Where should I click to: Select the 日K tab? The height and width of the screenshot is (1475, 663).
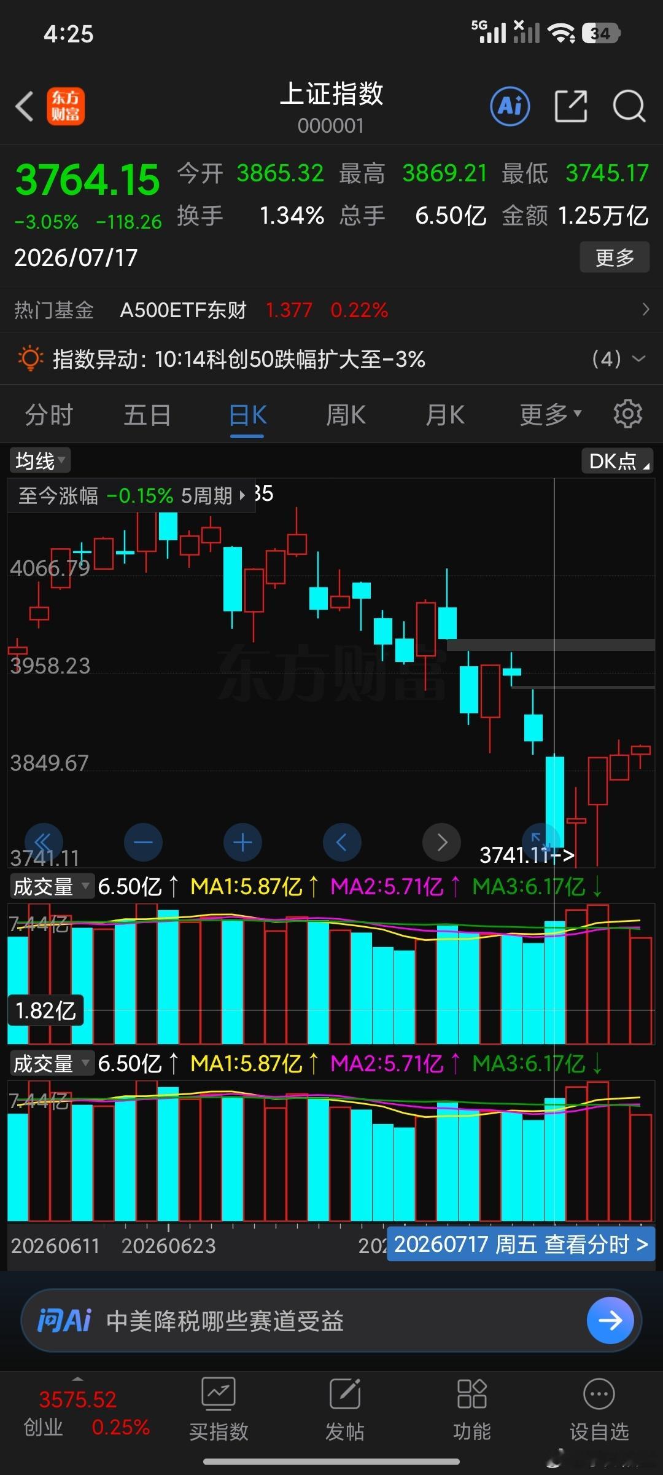247,415
